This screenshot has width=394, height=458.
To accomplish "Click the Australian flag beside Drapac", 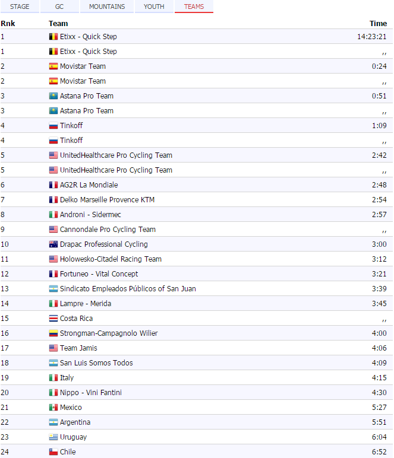I will 53,244.
